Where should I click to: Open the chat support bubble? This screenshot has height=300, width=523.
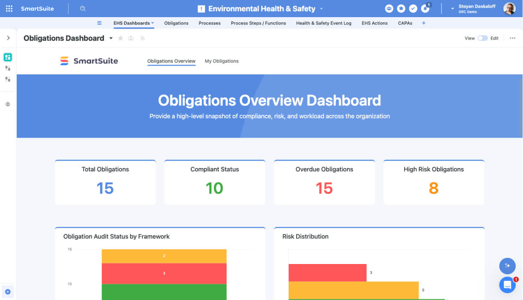pos(508,285)
